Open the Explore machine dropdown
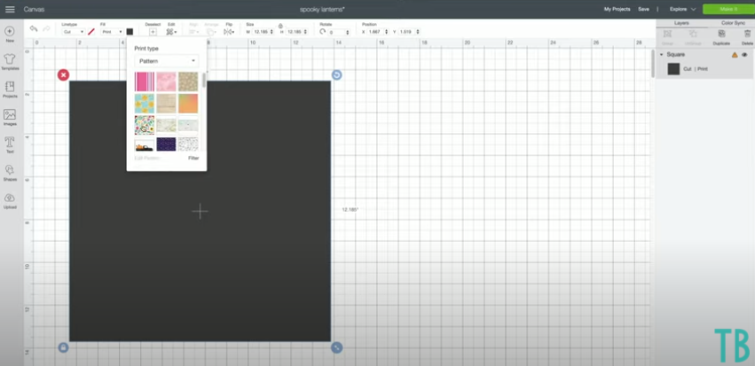This screenshot has height=366, width=755. [x=682, y=9]
